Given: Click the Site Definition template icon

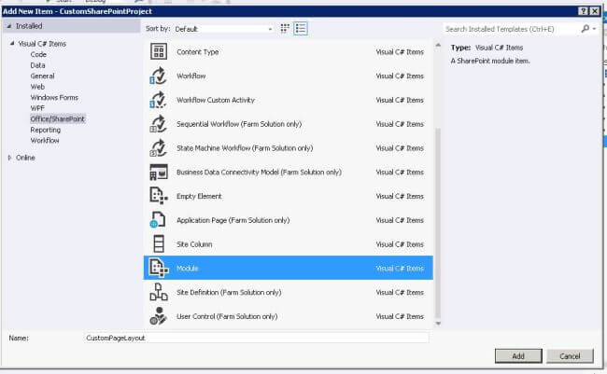Looking at the screenshot, I should tap(159, 293).
